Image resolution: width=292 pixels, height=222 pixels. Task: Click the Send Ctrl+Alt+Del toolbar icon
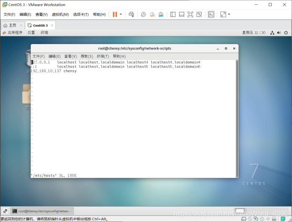tap(131, 14)
